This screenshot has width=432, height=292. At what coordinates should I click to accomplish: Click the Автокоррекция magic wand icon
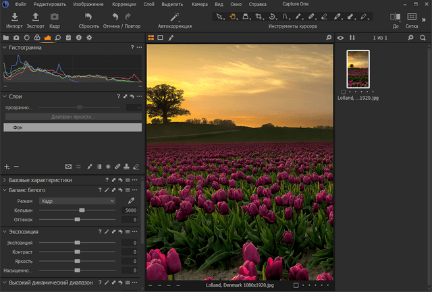[175, 16]
